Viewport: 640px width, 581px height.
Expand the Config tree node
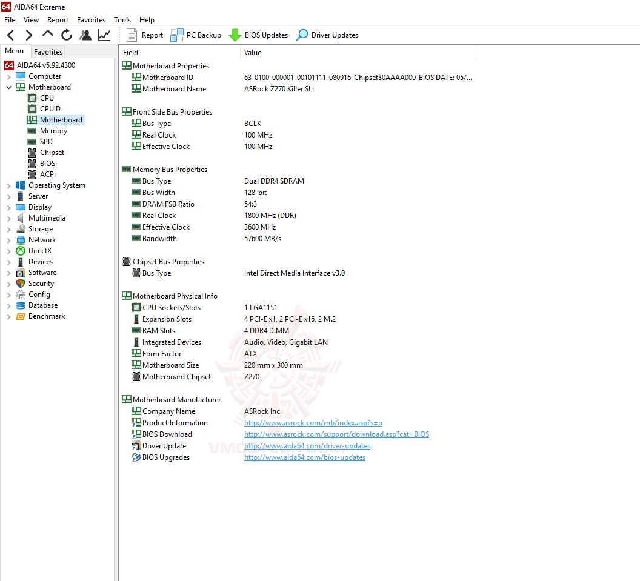(8, 294)
